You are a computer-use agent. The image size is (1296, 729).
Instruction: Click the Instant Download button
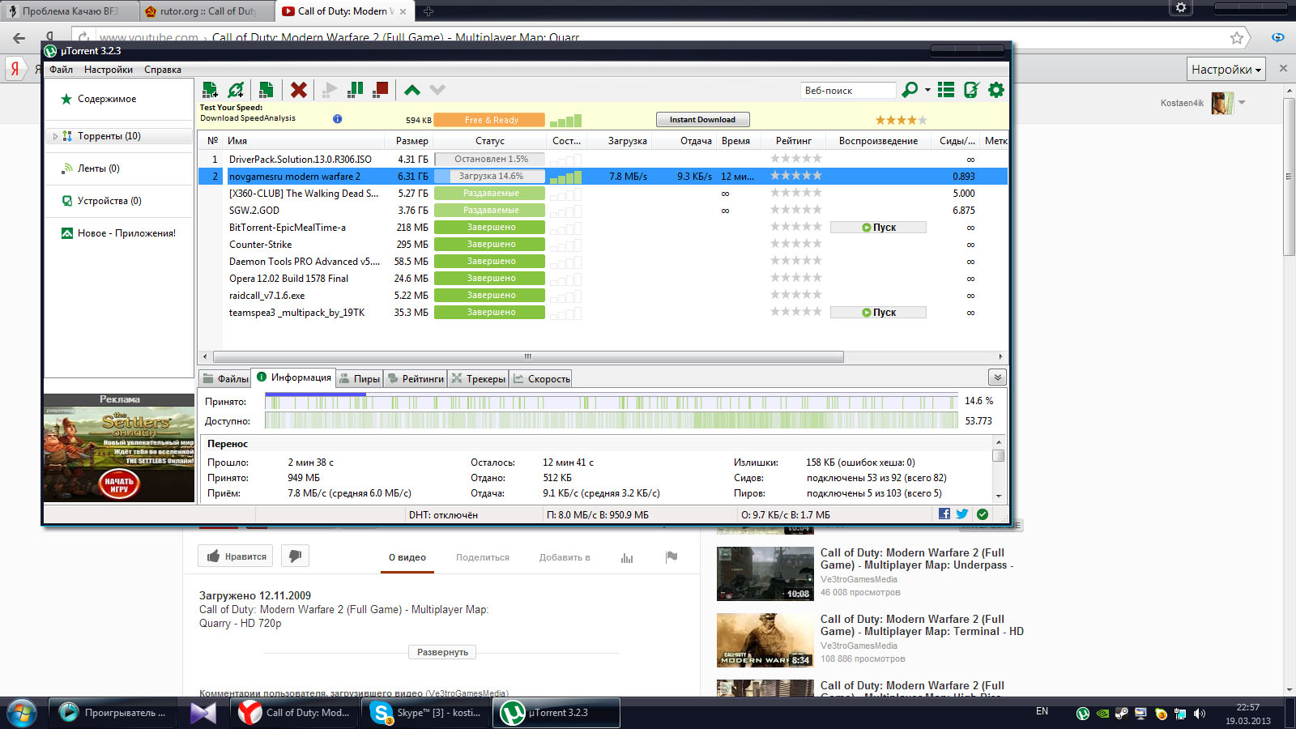pos(702,120)
